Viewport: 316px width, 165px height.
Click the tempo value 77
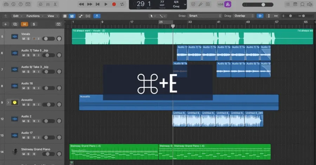(162, 2)
